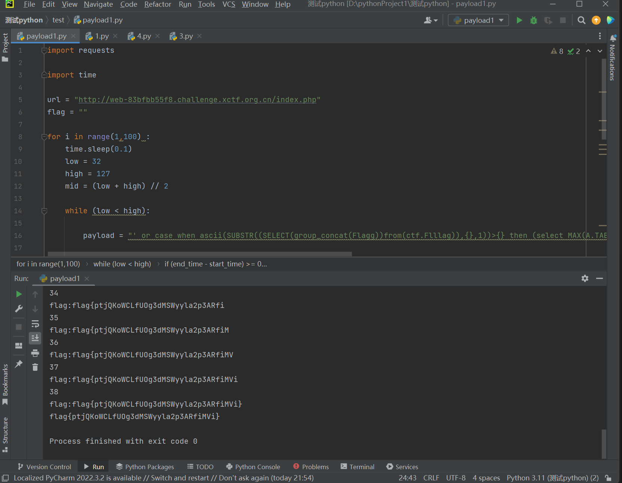622x483 pixels.
Task: Open the 8 warnings inspection widget
Action: coord(557,51)
